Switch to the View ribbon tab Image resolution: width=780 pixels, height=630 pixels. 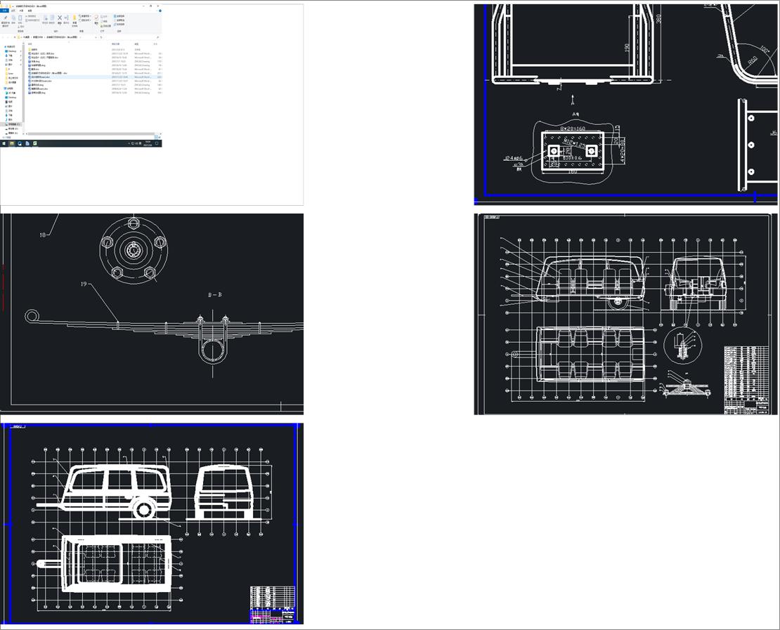pos(30,11)
